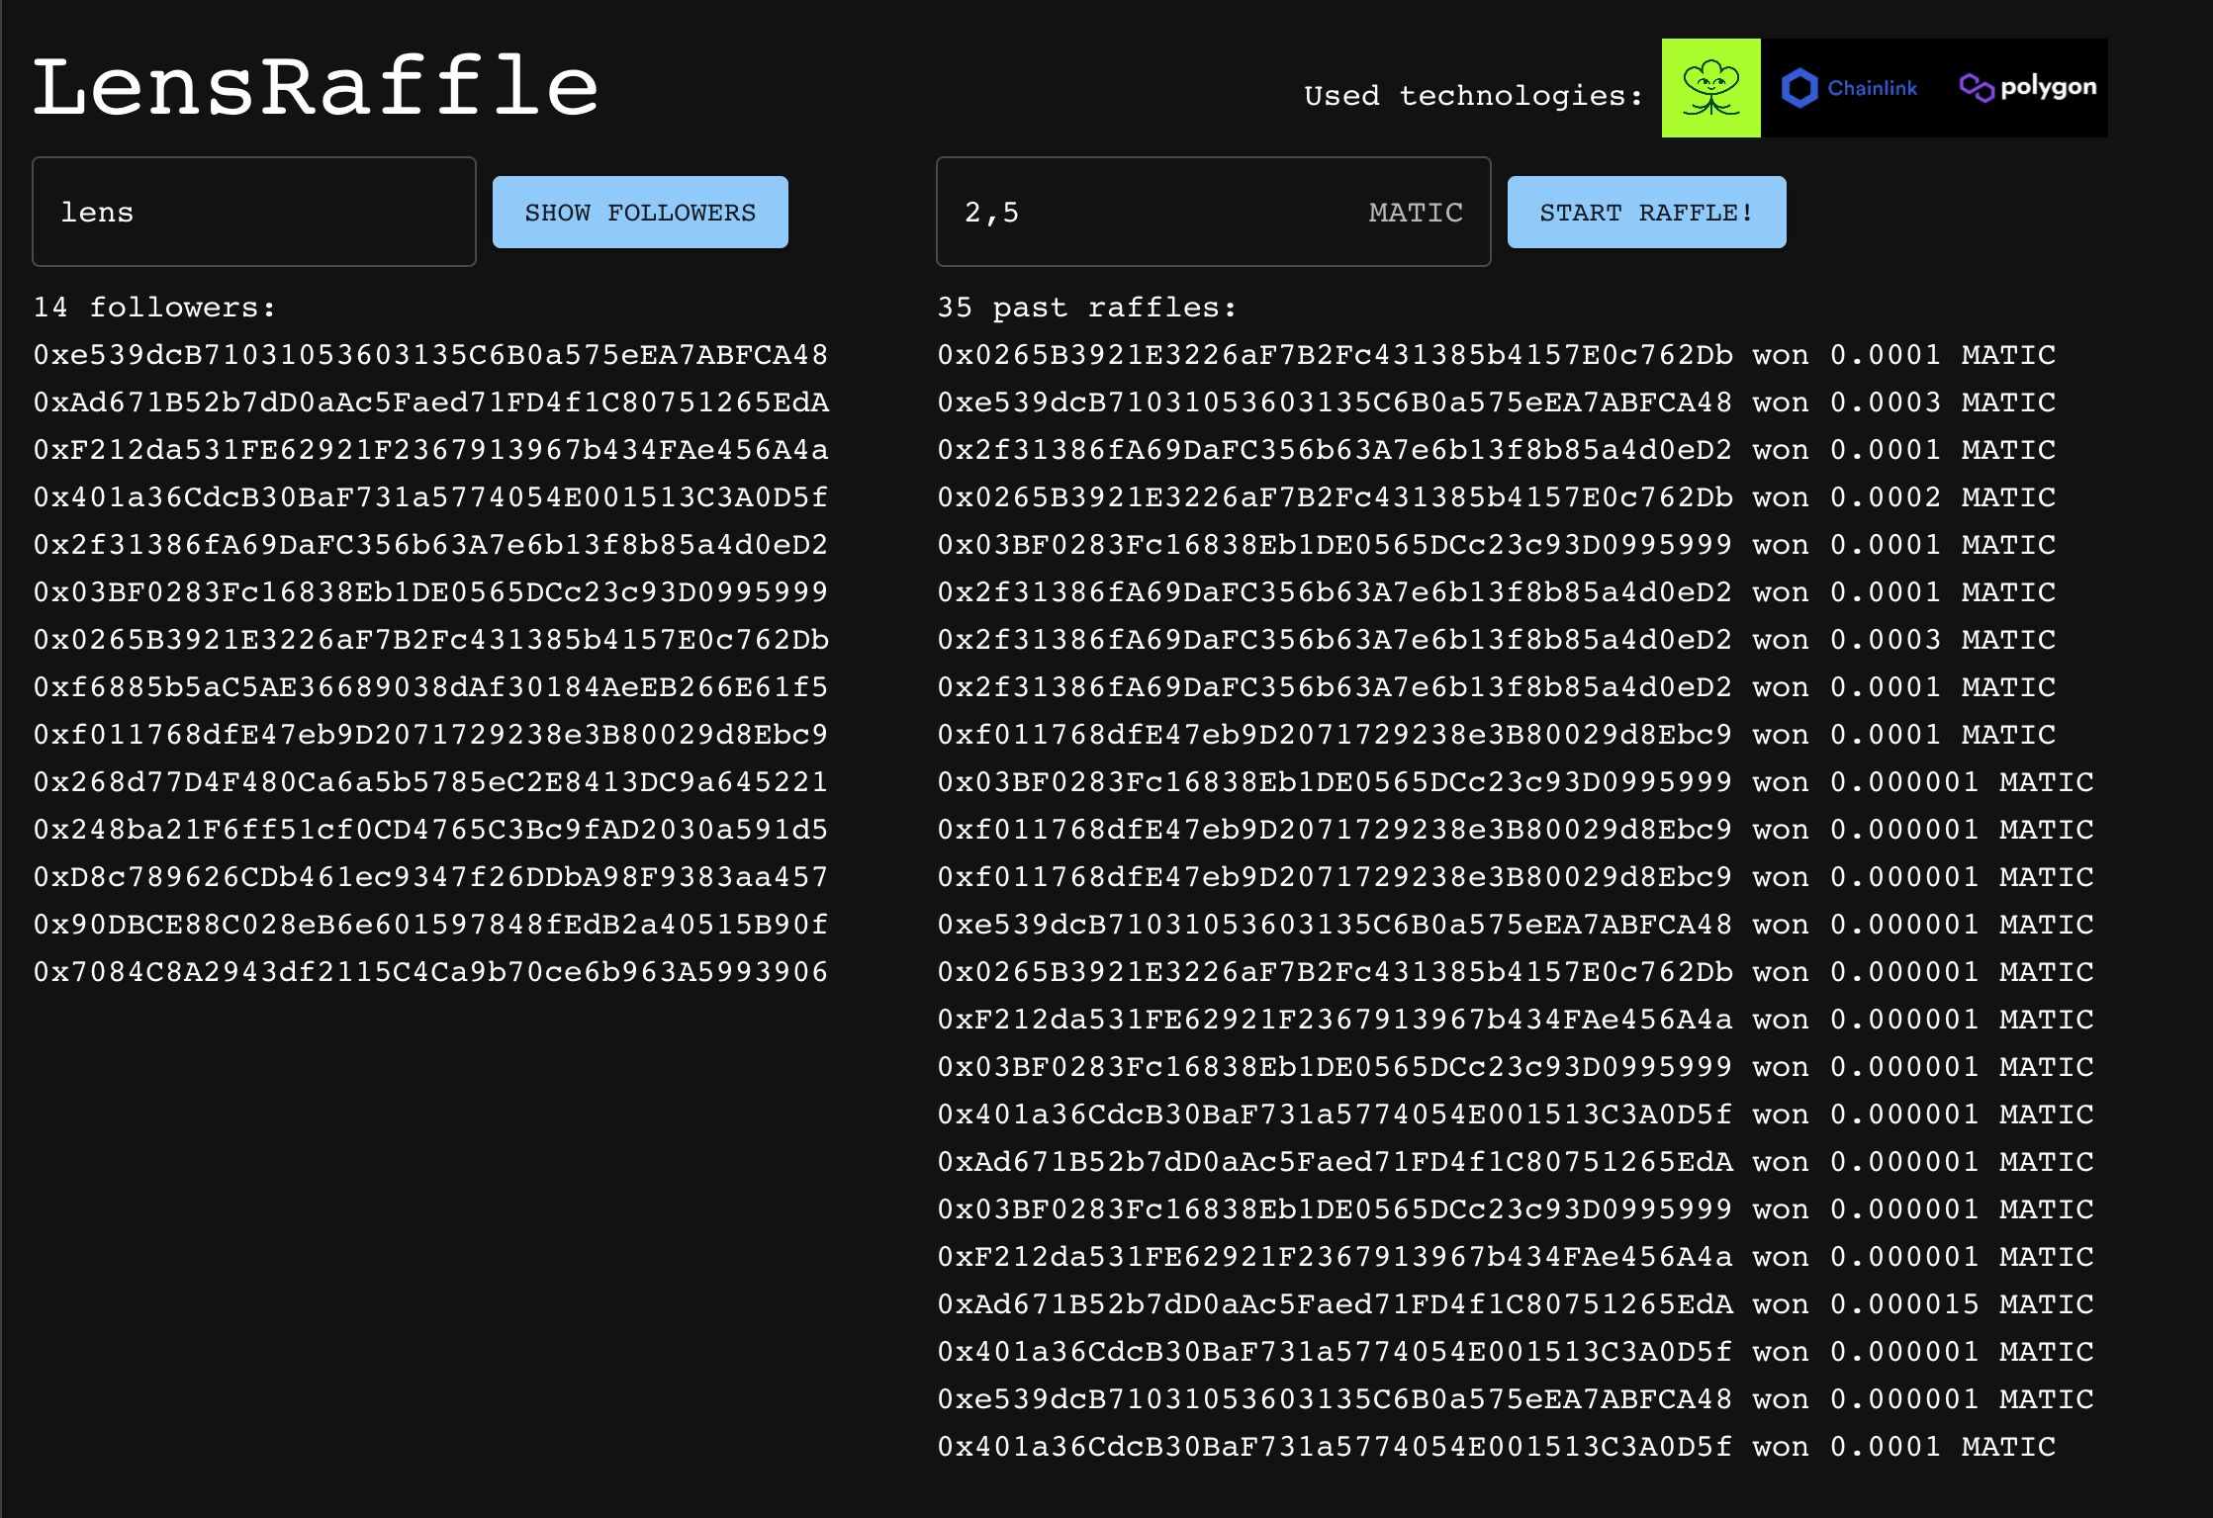The height and width of the screenshot is (1518, 2213).
Task: Click raffle row 0xAd671B52… won 0.000015 MATIC
Action: point(1516,1304)
